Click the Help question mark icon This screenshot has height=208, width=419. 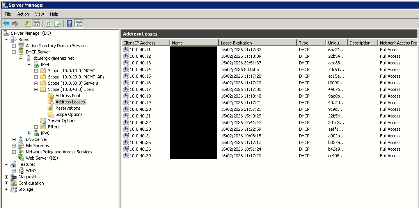tap(69, 24)
